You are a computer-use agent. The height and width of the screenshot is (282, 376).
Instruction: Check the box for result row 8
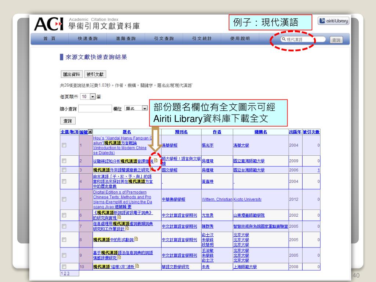coord(64,239)
